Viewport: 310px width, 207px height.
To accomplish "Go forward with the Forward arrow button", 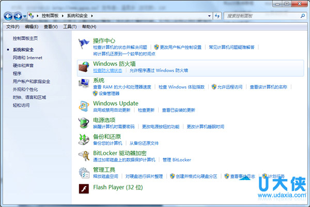I will coord(18,16).
